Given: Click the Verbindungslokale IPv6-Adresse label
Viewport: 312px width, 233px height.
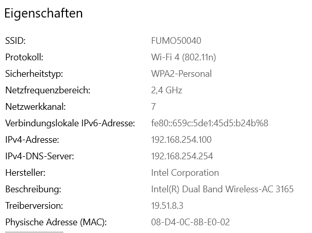Looking at the screenshot, I should pyautogui.click(x=70, y=123).
